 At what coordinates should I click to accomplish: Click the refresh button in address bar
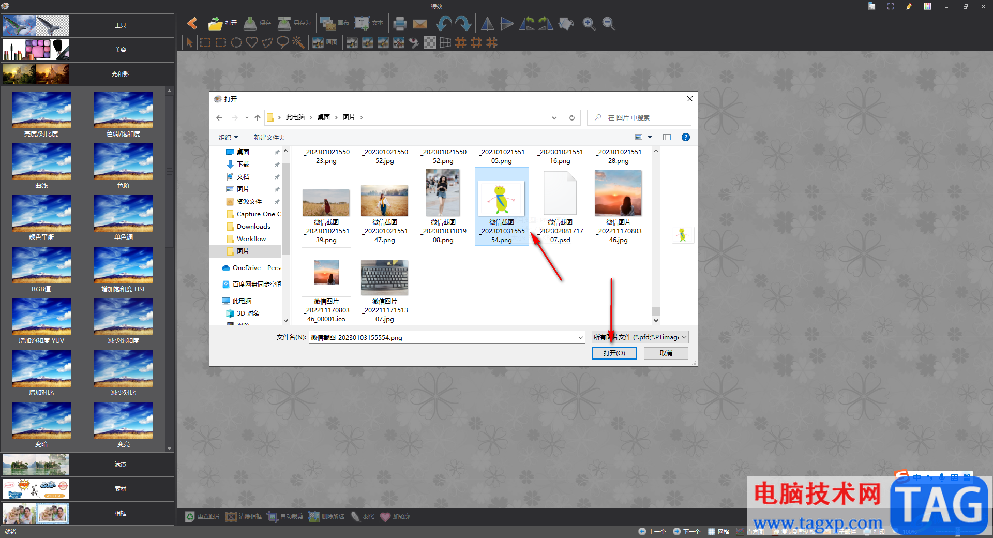(571, 117)
